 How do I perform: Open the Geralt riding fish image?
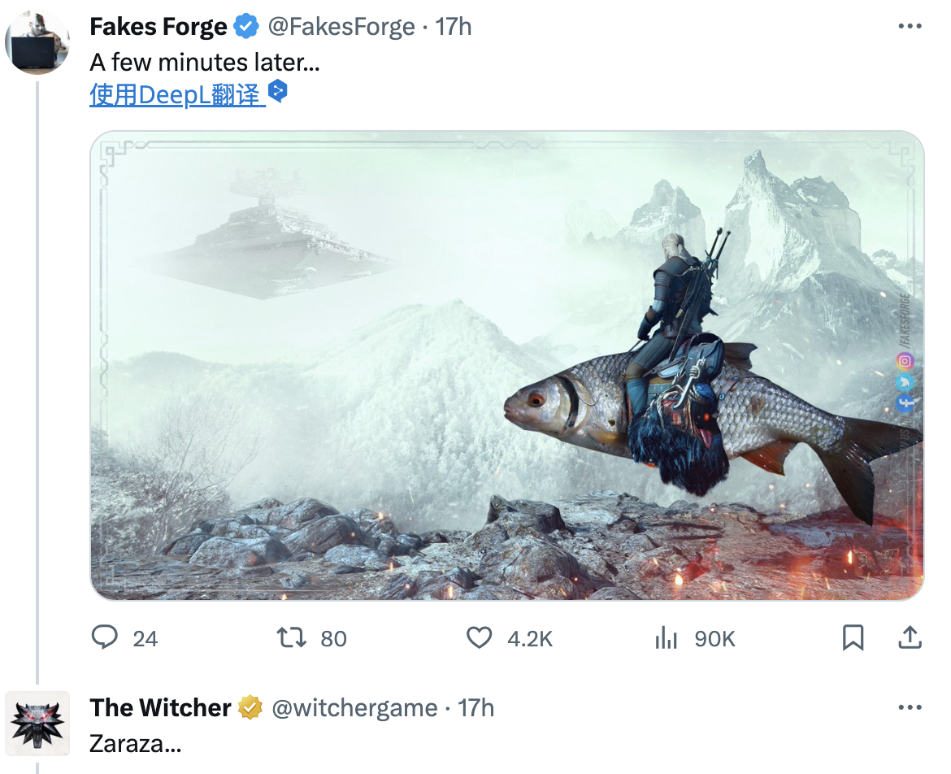tap(507, 366)
